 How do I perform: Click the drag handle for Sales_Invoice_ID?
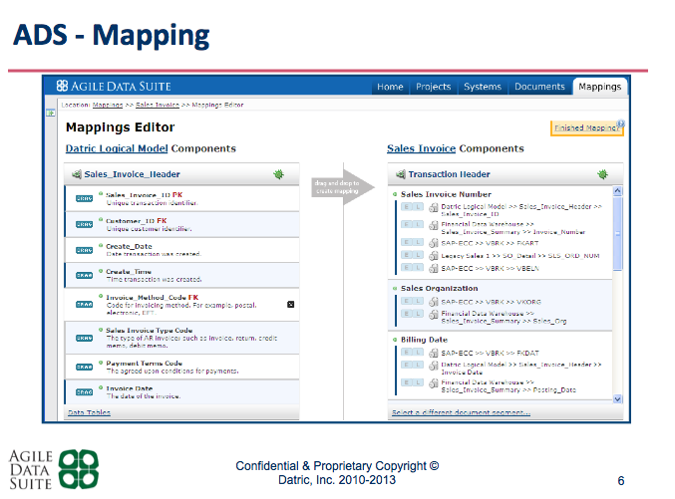[x=84, y=198]
